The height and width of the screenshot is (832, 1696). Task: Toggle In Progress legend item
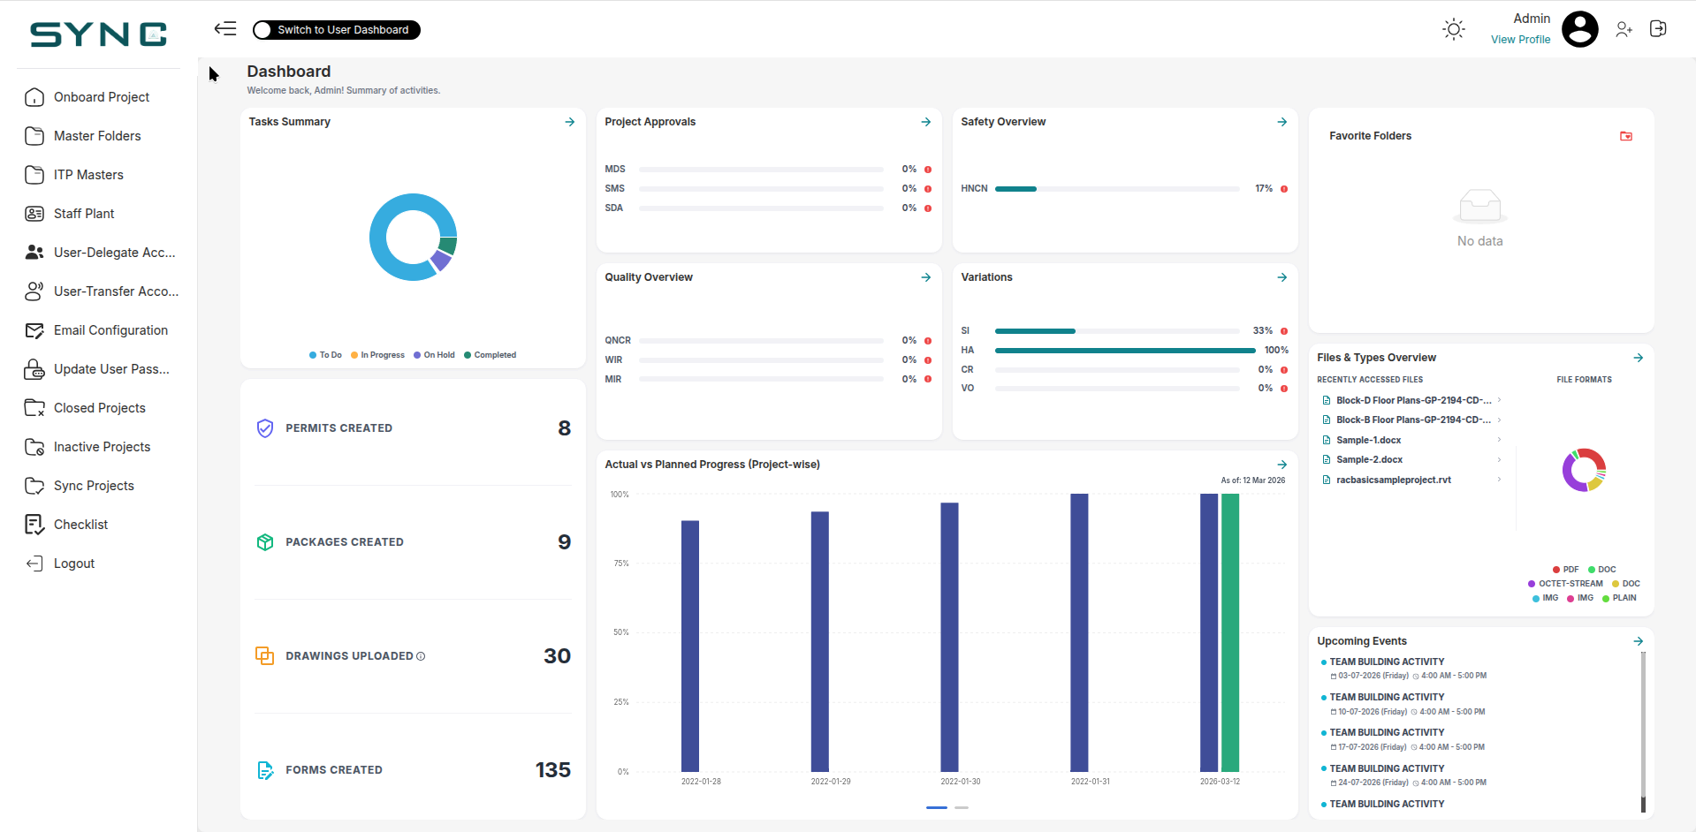pyautogui.click(x=377, y=355)
